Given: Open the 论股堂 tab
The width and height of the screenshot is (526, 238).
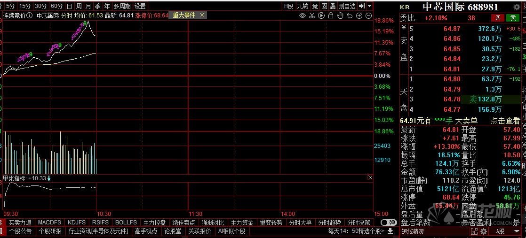Looking at the screenshot, I should [x=173, y=231].
